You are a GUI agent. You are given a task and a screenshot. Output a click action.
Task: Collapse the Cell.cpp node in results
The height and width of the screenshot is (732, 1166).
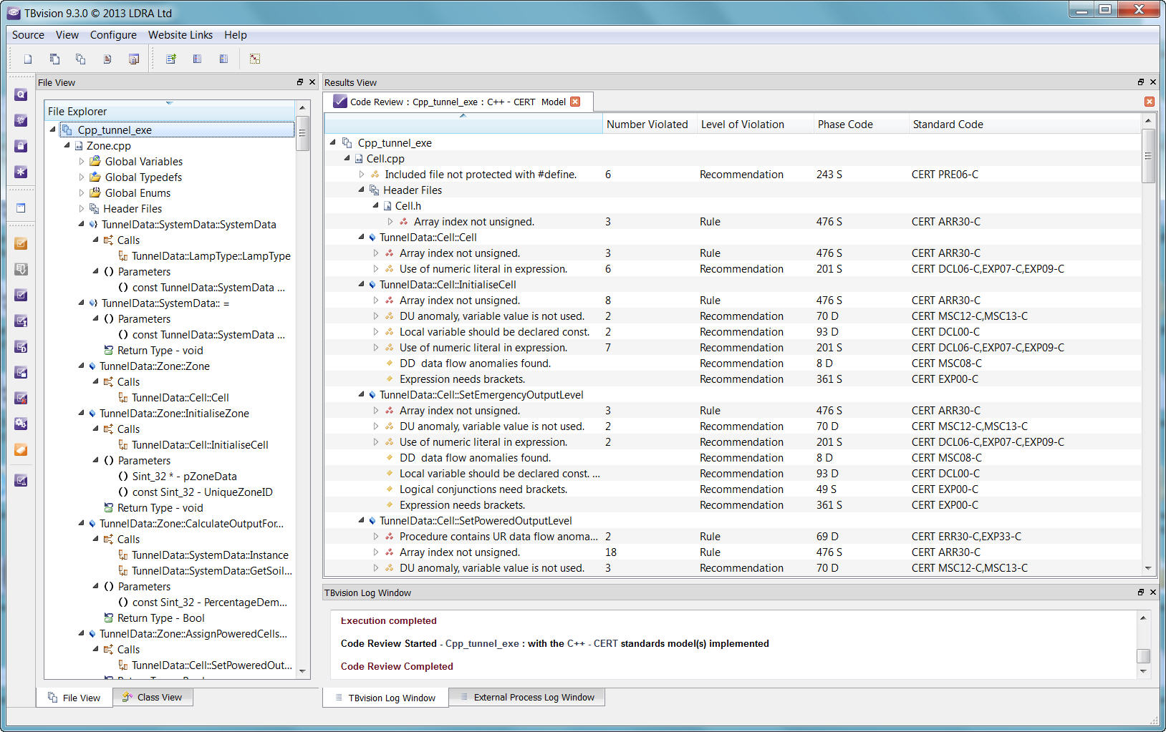(347, 159)
